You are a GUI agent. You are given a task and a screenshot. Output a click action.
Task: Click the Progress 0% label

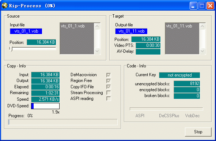[20, 116]
